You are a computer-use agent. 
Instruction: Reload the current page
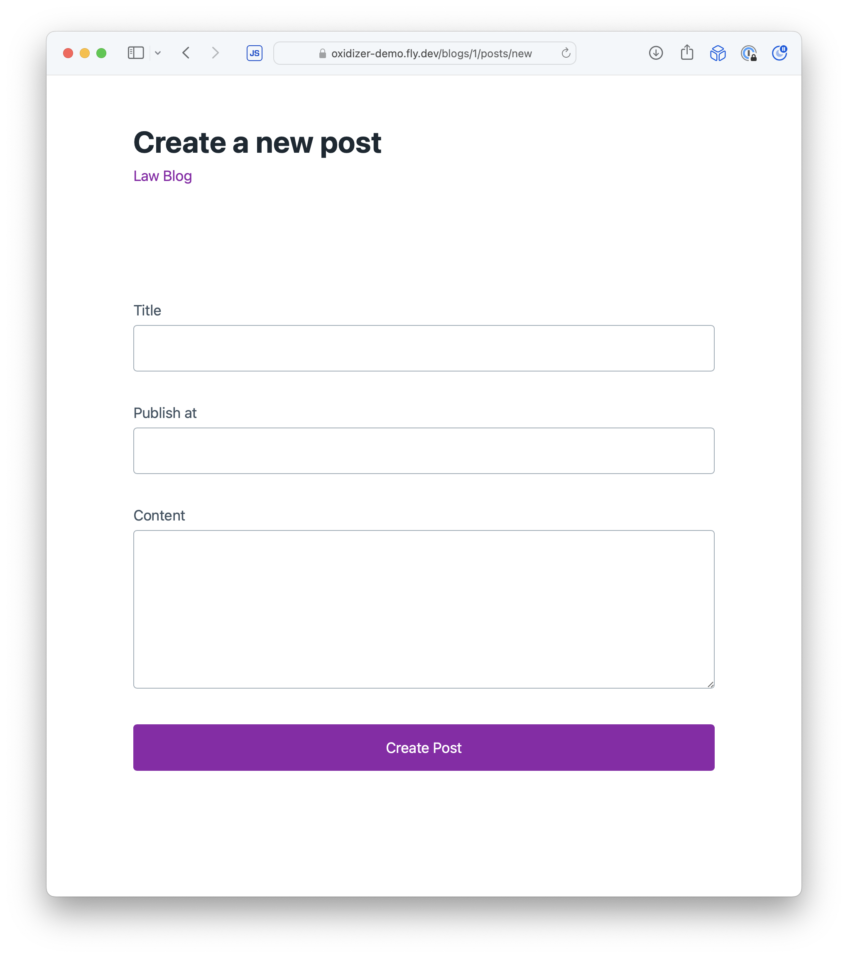pyautogui.click(x=566, y=53)
